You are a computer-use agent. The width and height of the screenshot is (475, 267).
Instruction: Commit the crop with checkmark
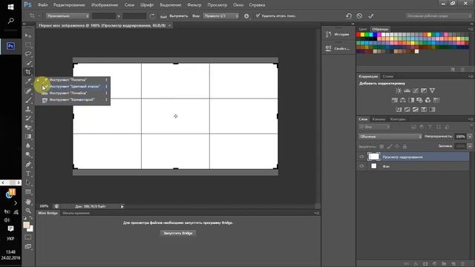(x=371, y=16)
